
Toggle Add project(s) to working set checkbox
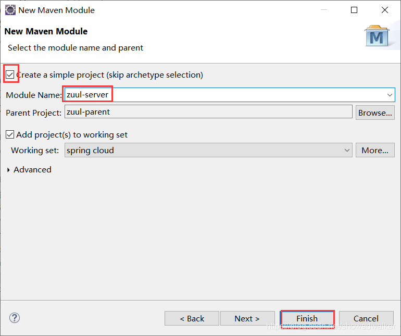click(x=10, y=134)
